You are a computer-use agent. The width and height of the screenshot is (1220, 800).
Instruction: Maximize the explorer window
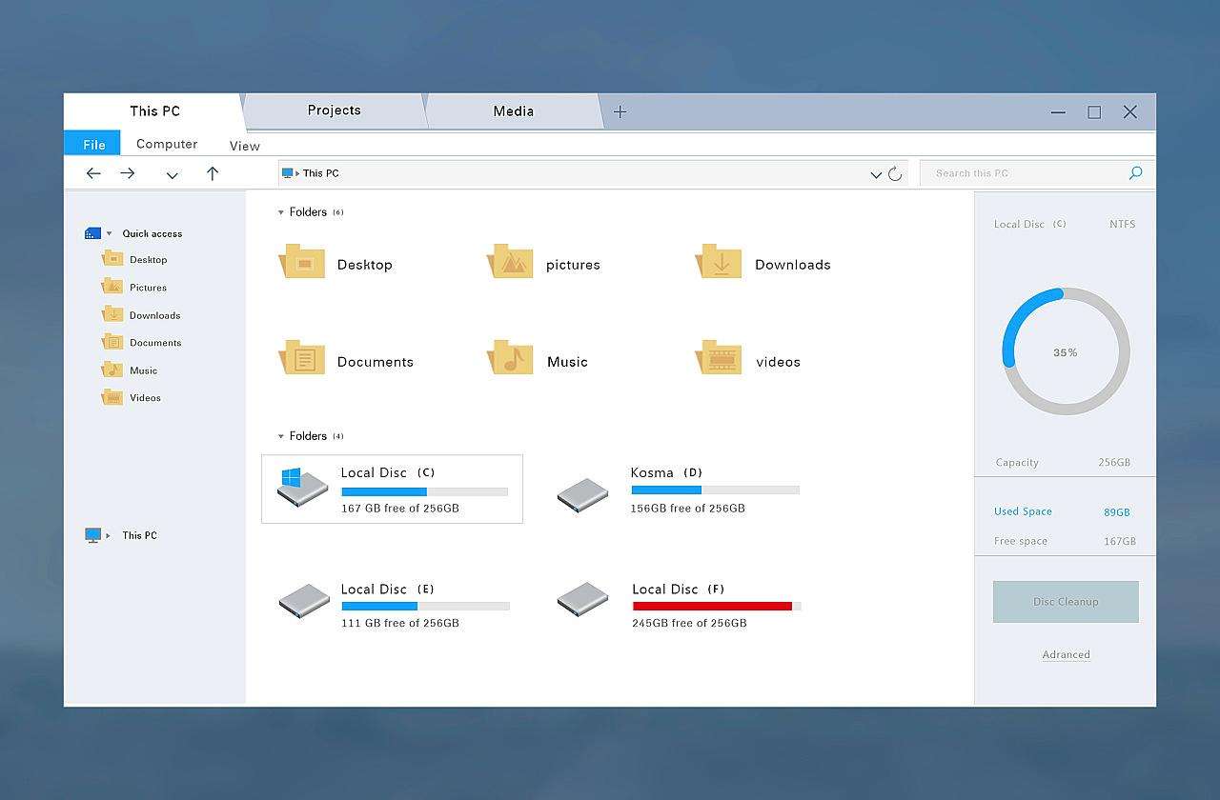1094,112
